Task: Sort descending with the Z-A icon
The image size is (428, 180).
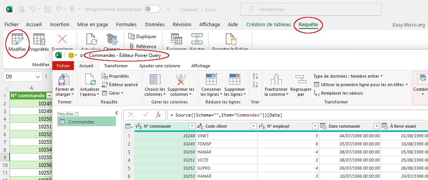Action: pos(256,84)
